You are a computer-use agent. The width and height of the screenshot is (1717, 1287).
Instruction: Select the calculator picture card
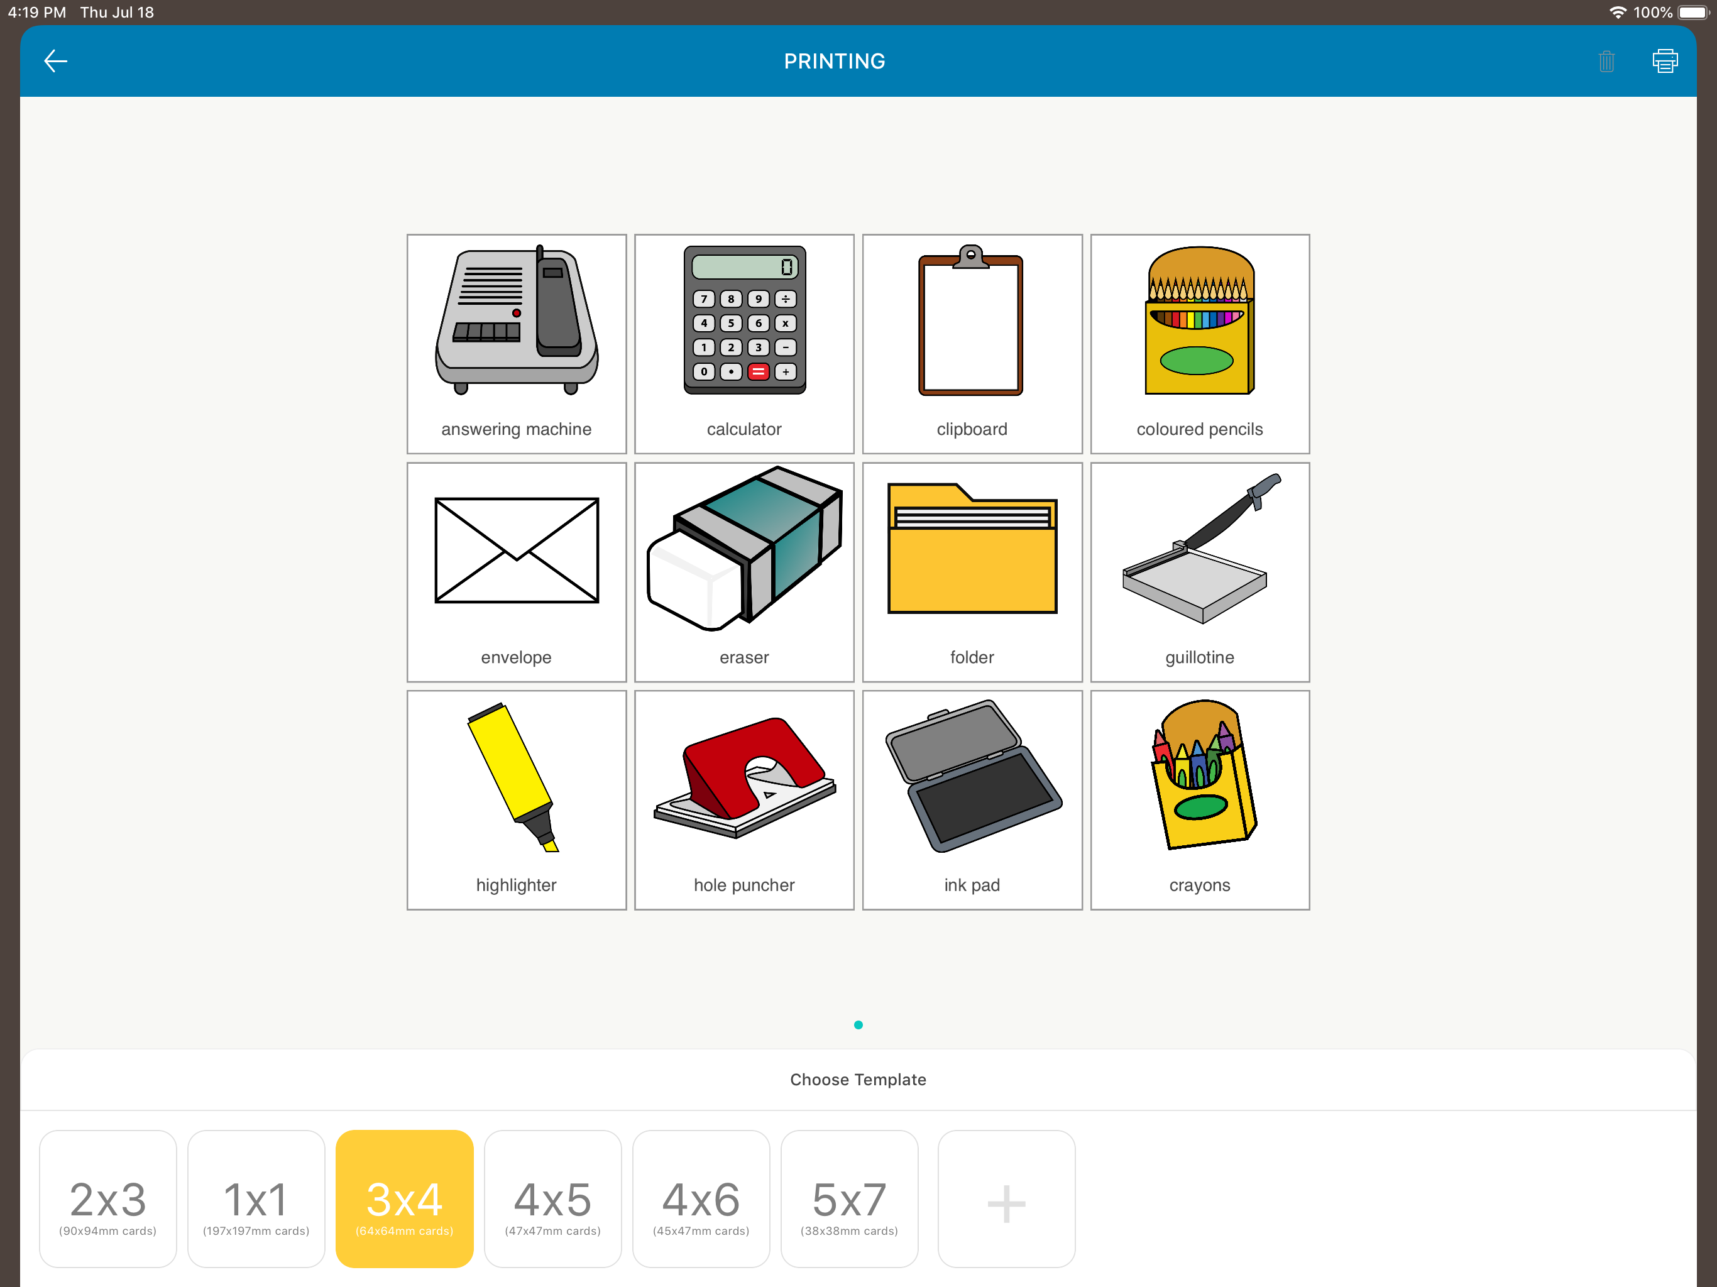[743, 343]
